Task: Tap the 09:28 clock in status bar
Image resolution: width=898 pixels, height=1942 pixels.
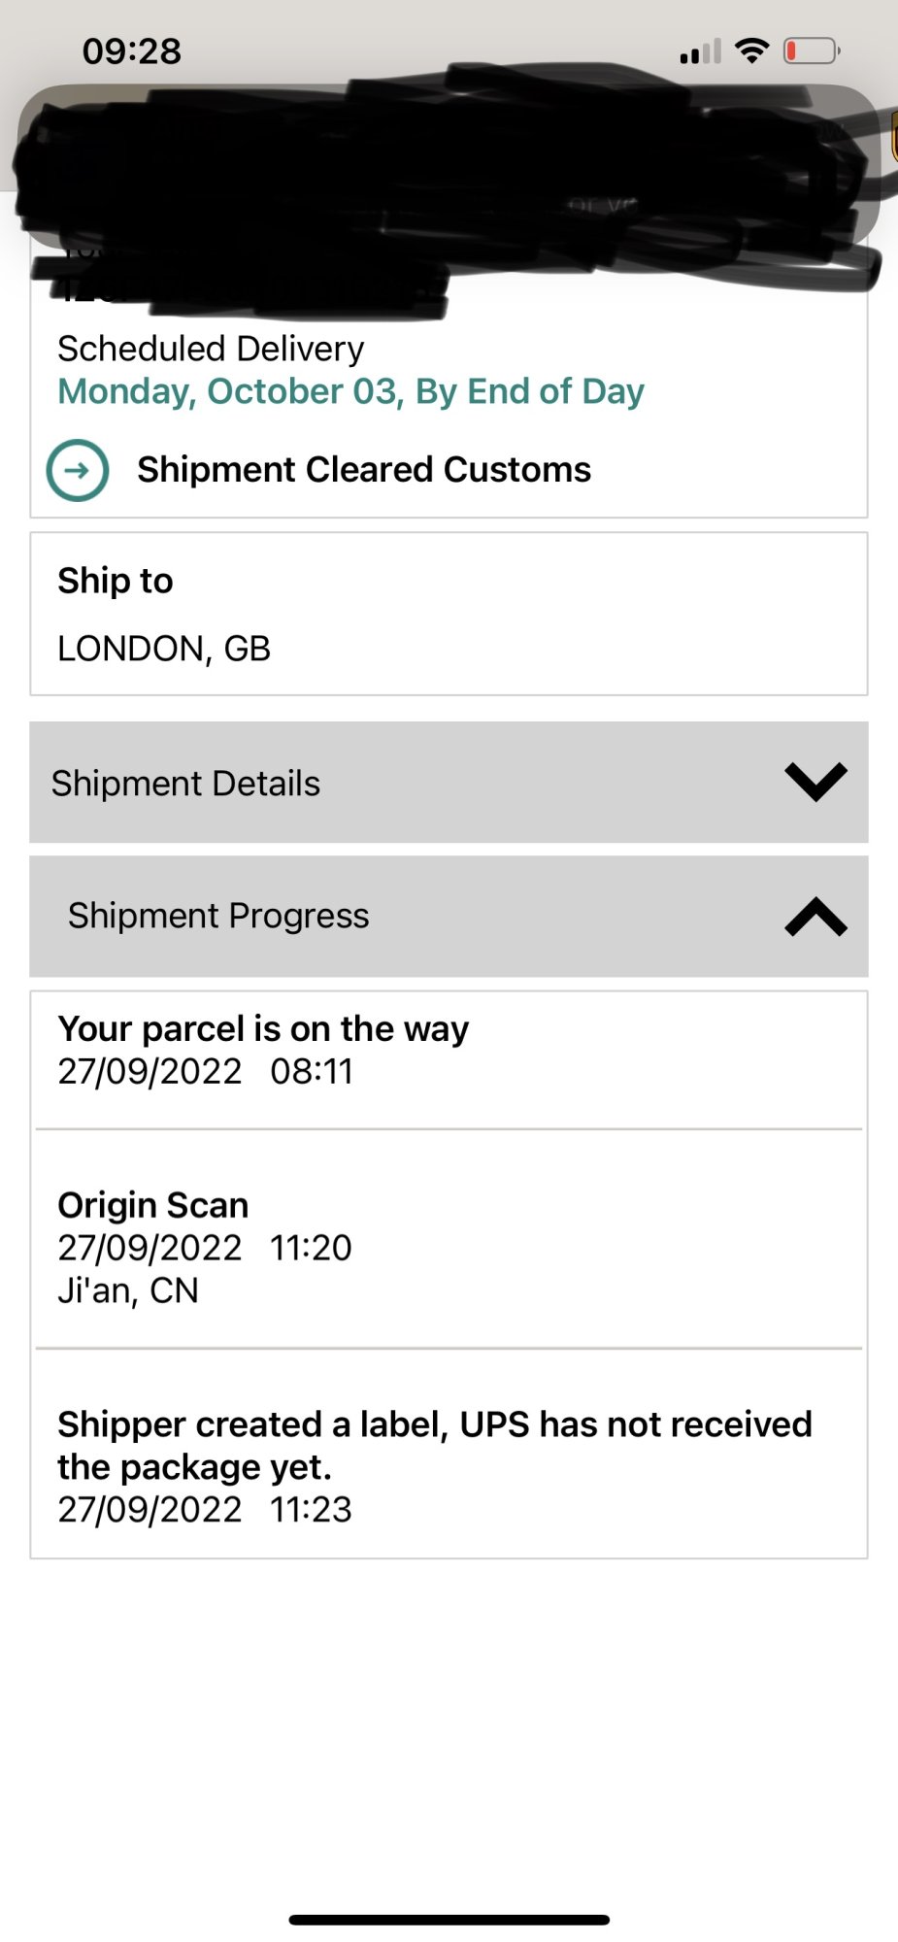Action: point(132,51)
